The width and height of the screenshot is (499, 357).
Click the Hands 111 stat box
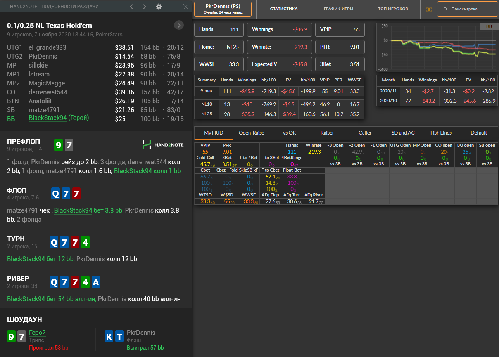point(219,29)
